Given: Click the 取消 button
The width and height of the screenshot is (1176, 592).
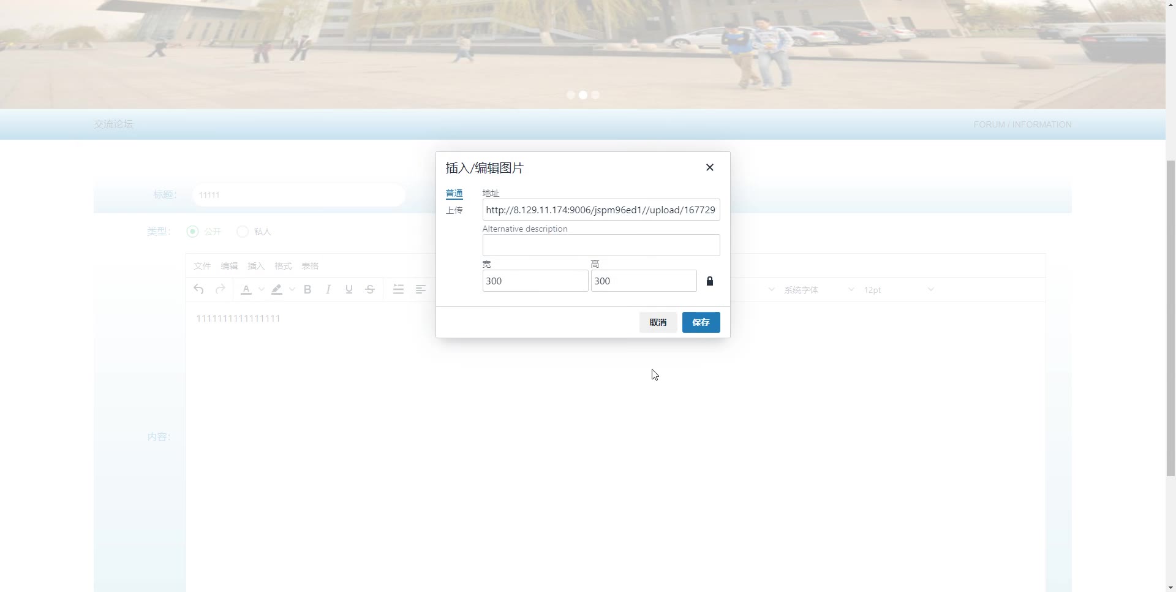Looking at the screenshot, I should pos(658,322).
